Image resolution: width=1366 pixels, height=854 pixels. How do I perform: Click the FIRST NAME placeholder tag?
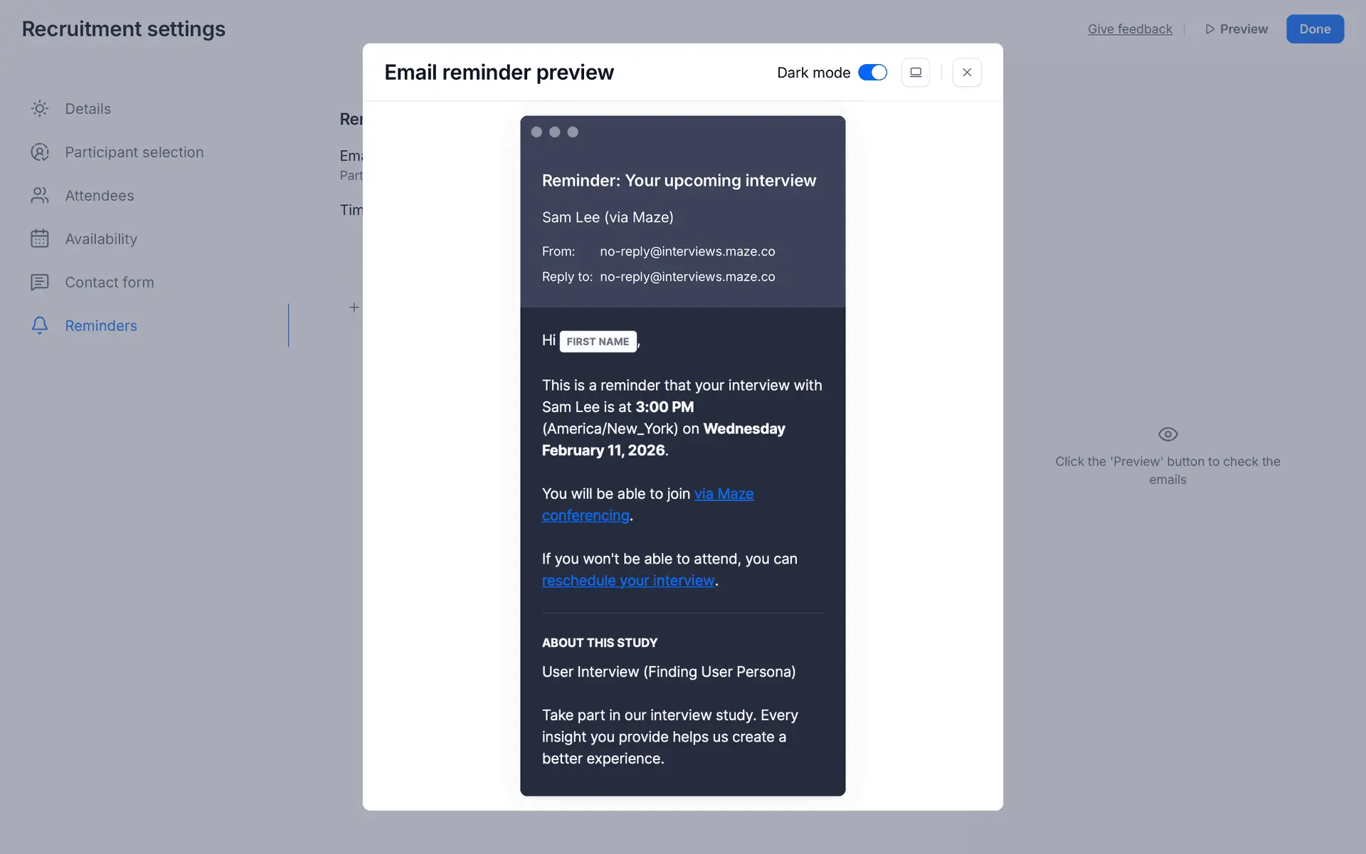click(598, 342)
